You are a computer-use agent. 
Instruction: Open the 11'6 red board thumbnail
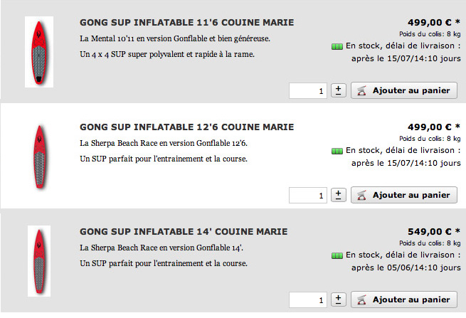[x=39, y=52]
